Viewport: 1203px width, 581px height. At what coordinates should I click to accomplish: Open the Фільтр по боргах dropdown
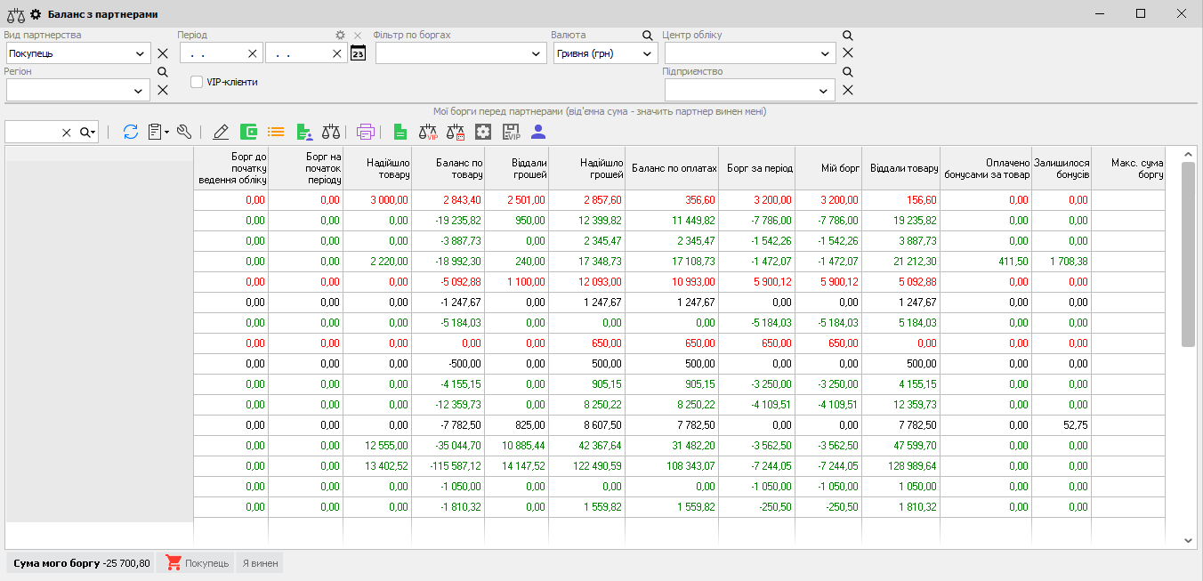537,53
